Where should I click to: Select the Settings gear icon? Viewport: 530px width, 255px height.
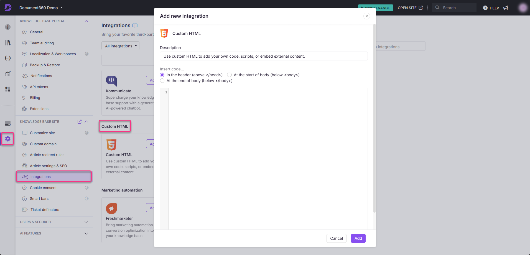[x=8, y=139]
